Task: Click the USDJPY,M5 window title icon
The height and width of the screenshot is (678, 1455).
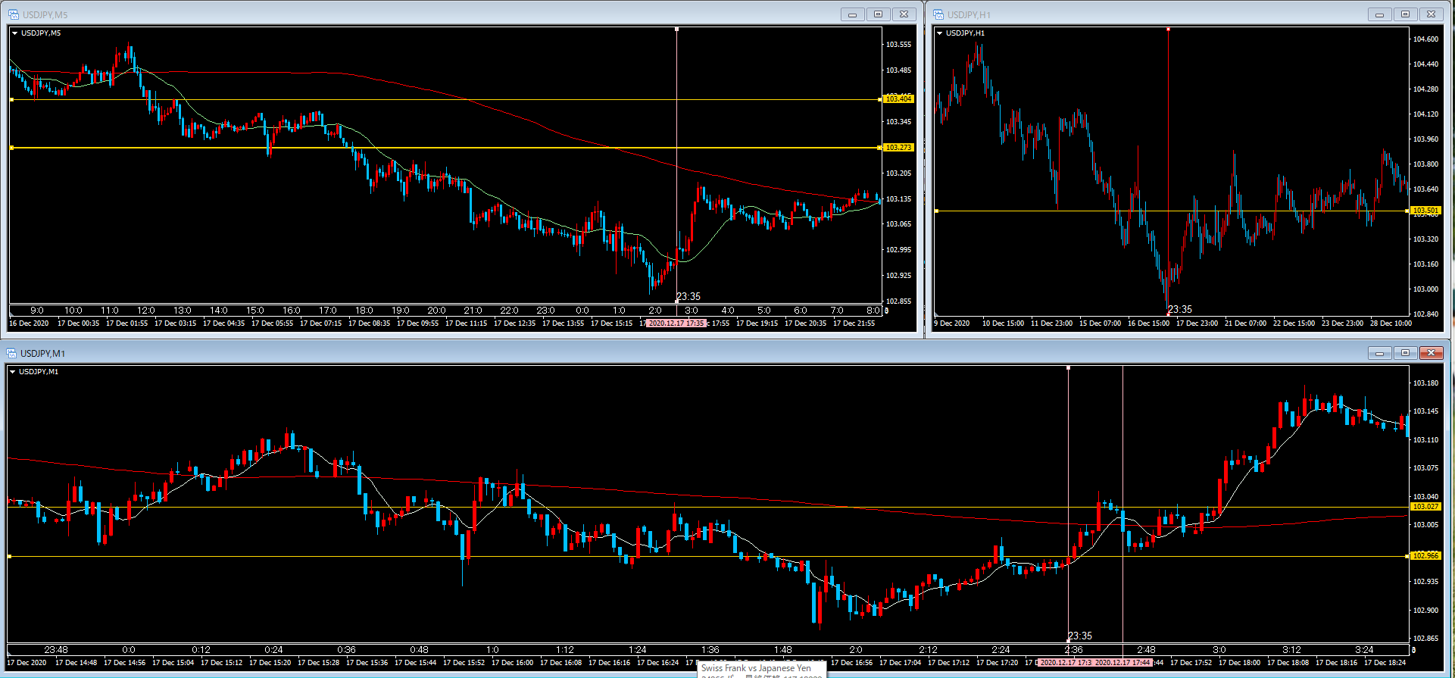Action: (14, 14)
